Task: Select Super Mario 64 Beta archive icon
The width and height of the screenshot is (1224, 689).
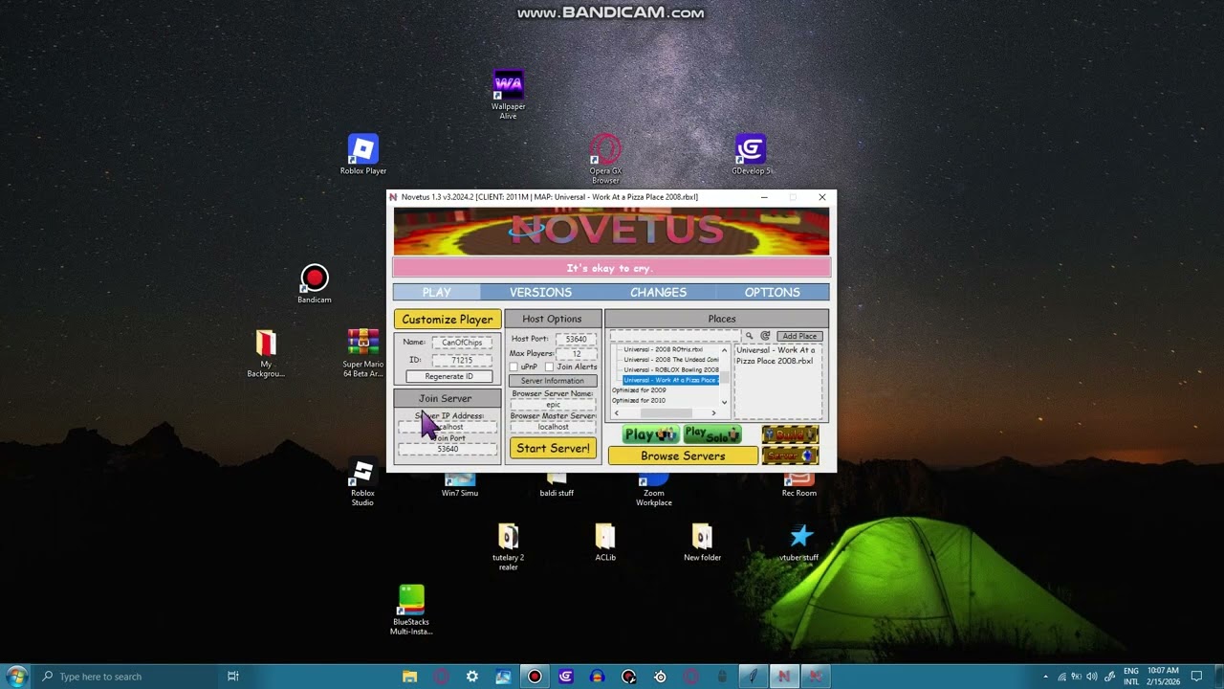Action: (x=362, y=353)
